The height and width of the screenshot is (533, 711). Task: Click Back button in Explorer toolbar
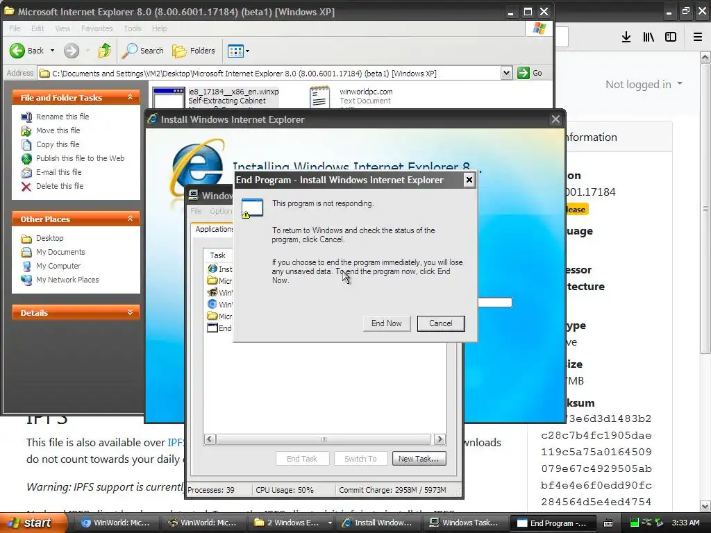tap(27, 51)
